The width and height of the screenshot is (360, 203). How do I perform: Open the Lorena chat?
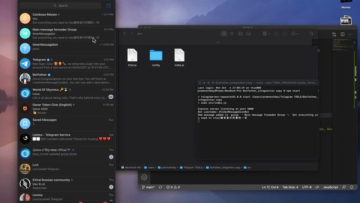click(66, 197)
